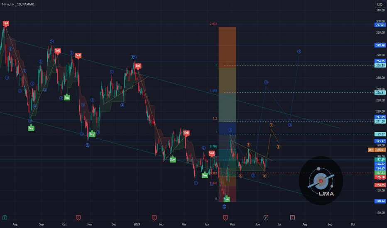Click the 154.85 red price label
387x228 pixels.
tap(380, 185)
